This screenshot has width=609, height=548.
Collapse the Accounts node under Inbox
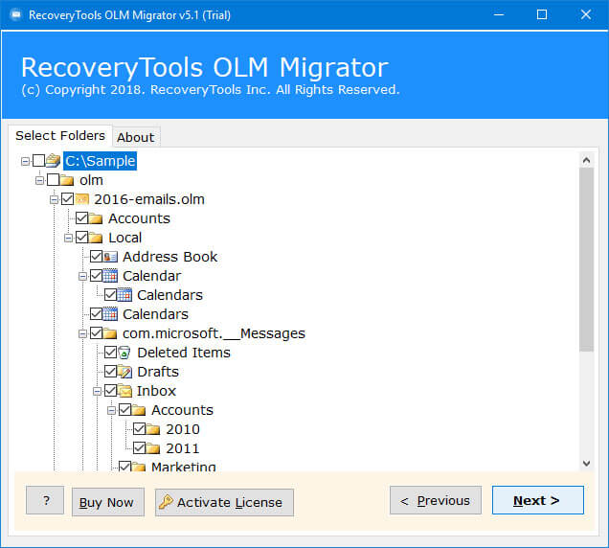point(111,410)
